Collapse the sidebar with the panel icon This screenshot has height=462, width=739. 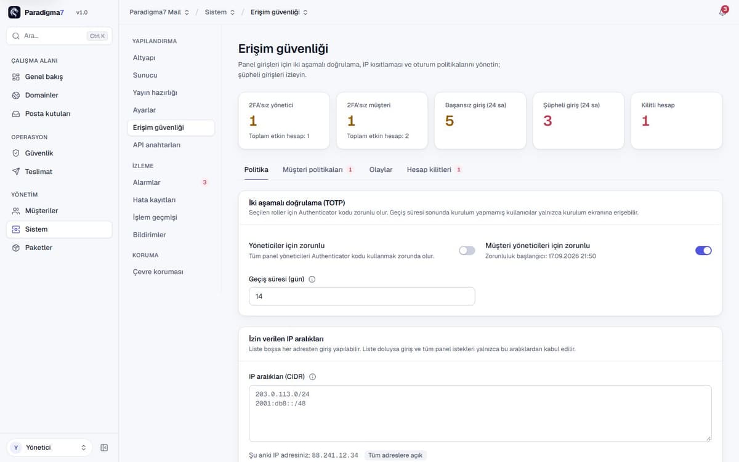(104, 448)
